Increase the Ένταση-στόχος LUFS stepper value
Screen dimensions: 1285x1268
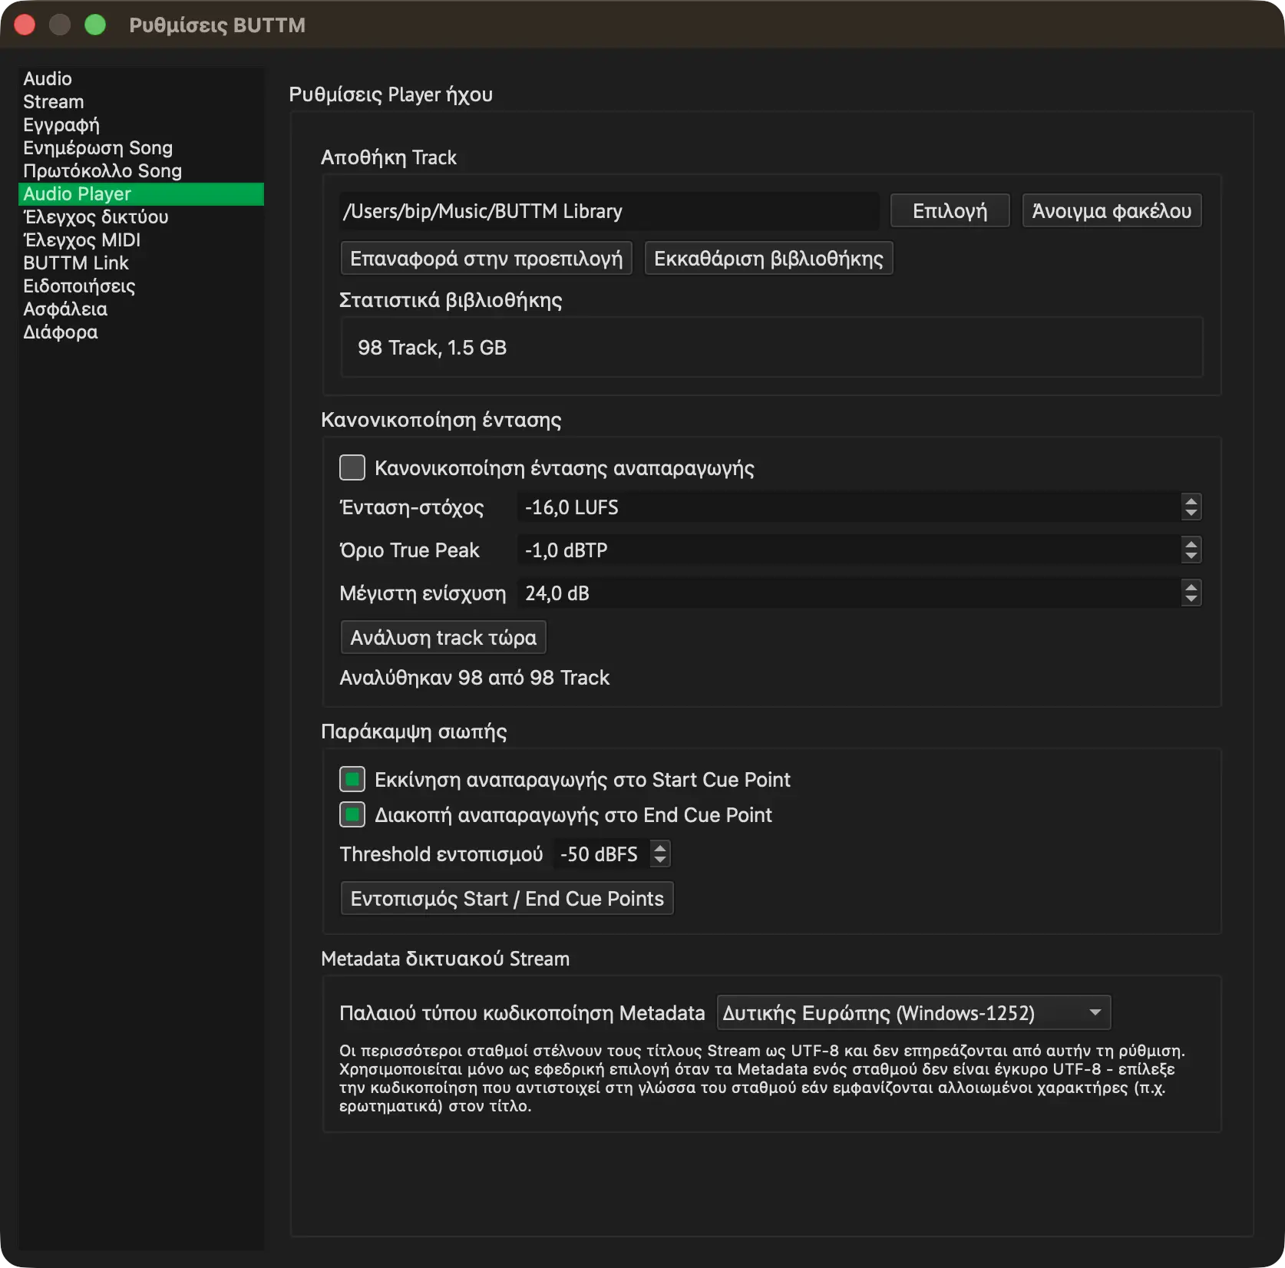(1191, 501)
